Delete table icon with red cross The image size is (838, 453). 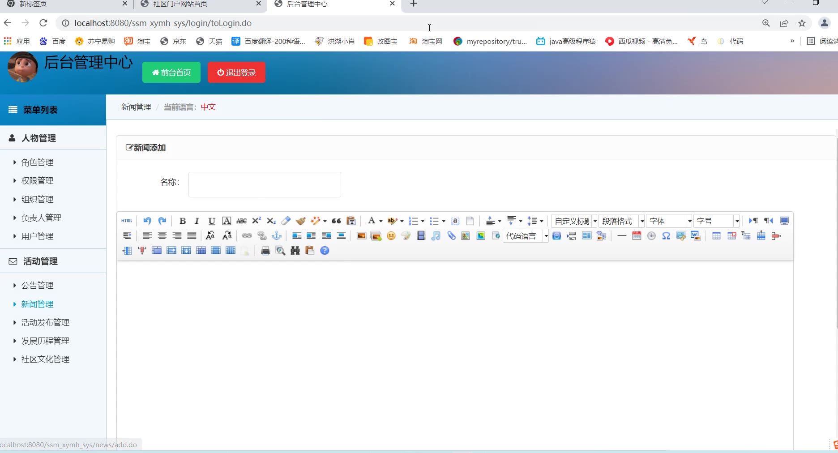[x=731, y=235]
